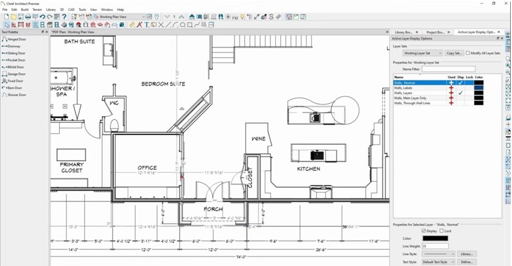Enable the Lock checkbox for selected layer

point(441,231)
